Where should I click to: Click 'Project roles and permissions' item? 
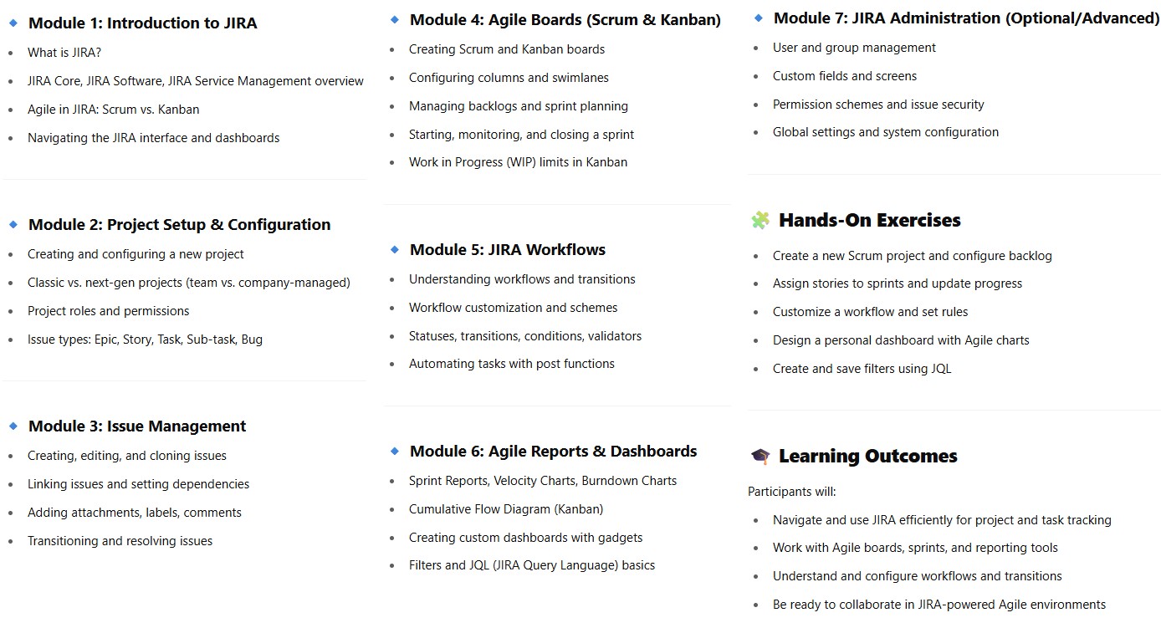(x=109, y=311)
